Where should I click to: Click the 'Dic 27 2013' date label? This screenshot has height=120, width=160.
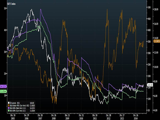coord(122,117)
